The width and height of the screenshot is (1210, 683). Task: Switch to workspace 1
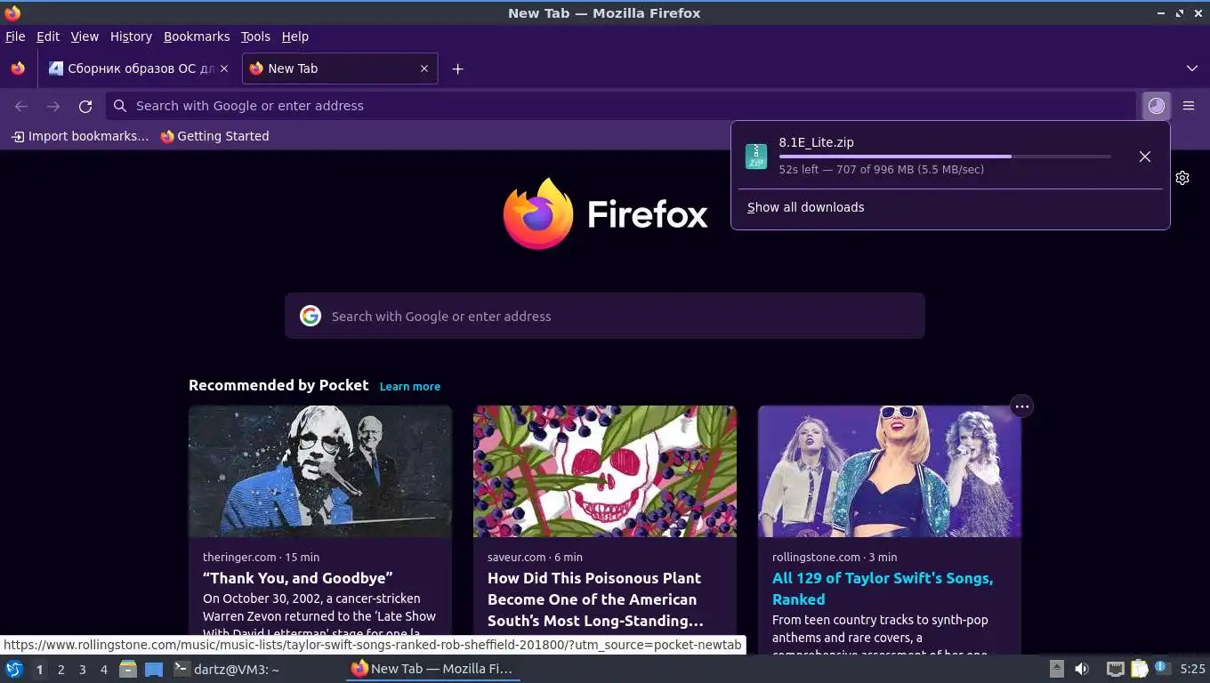[x=39, y=670]
